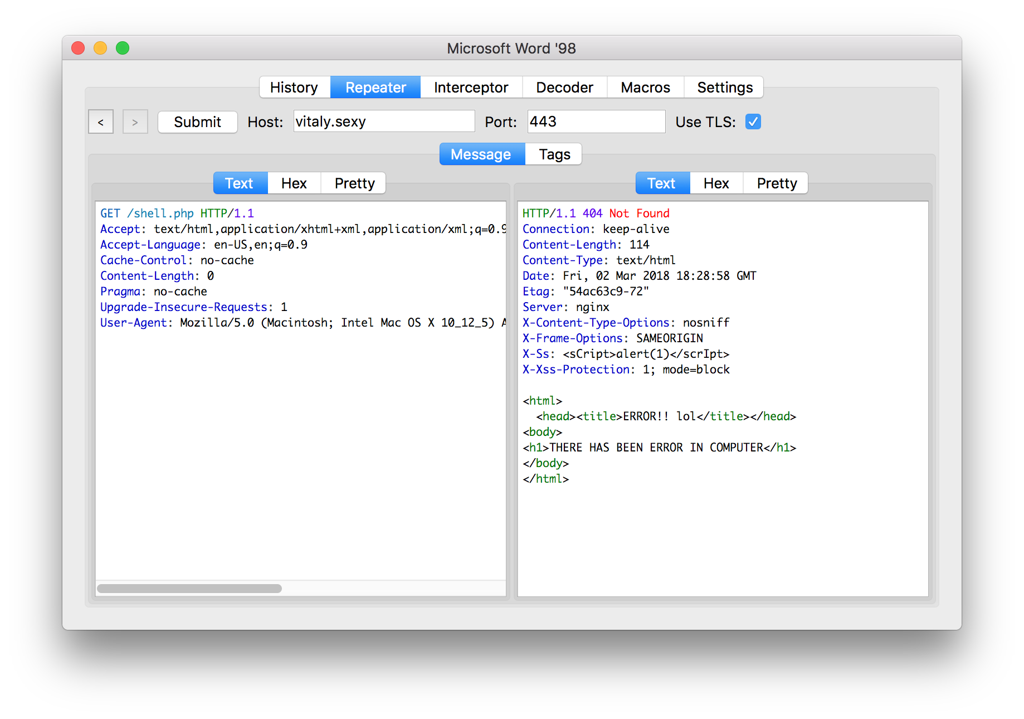Minimize the window with yellow button

(100, 48)
